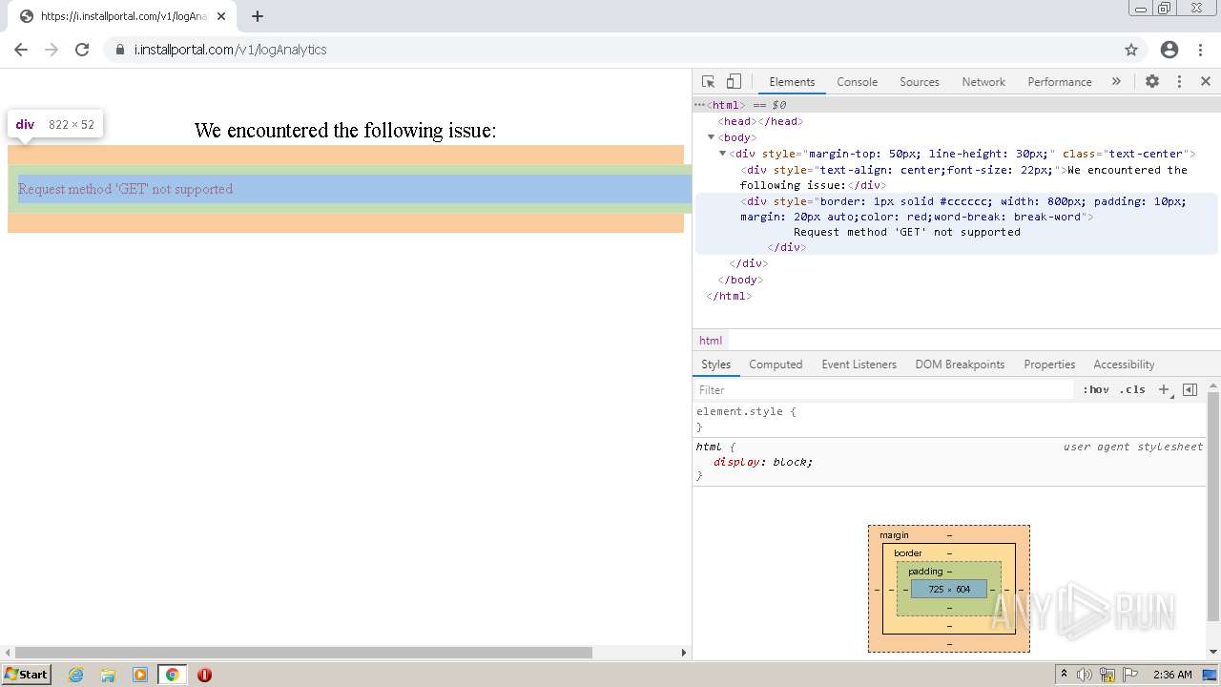1221x687 pixels.
Task: Select the Computed pane tab
Action: point(776,364)
